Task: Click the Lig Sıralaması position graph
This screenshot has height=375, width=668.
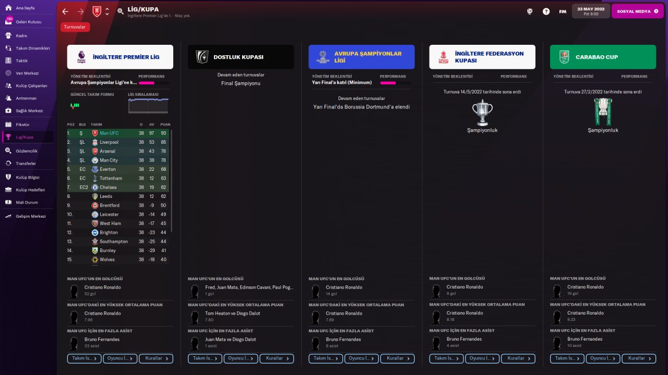Action: [149, 106]
